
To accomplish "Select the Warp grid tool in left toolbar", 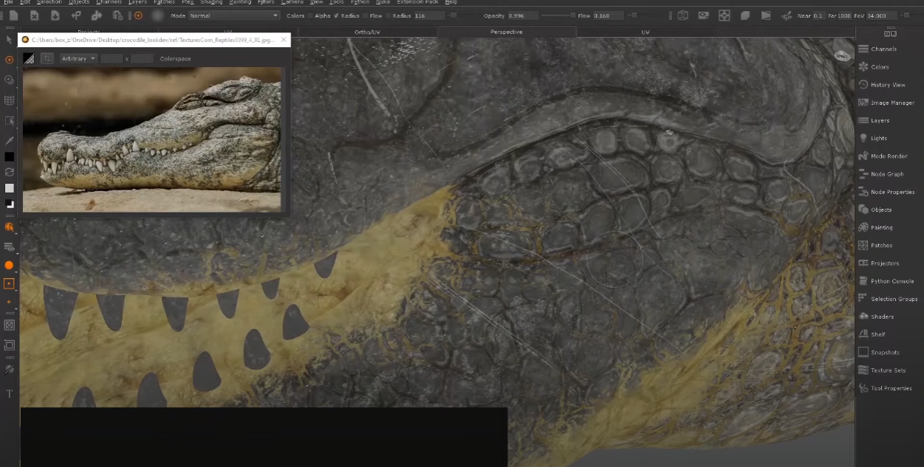I will [x=9, y=100].
